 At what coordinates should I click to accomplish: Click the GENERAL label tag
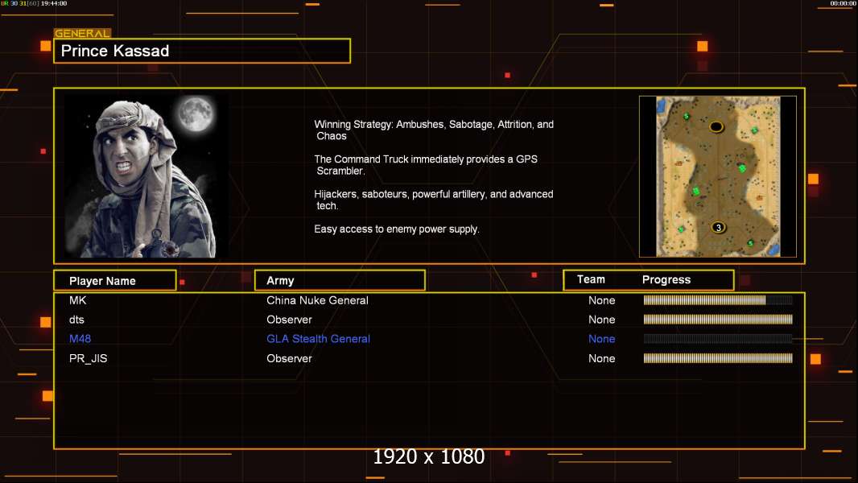click(x=82, y=33)
